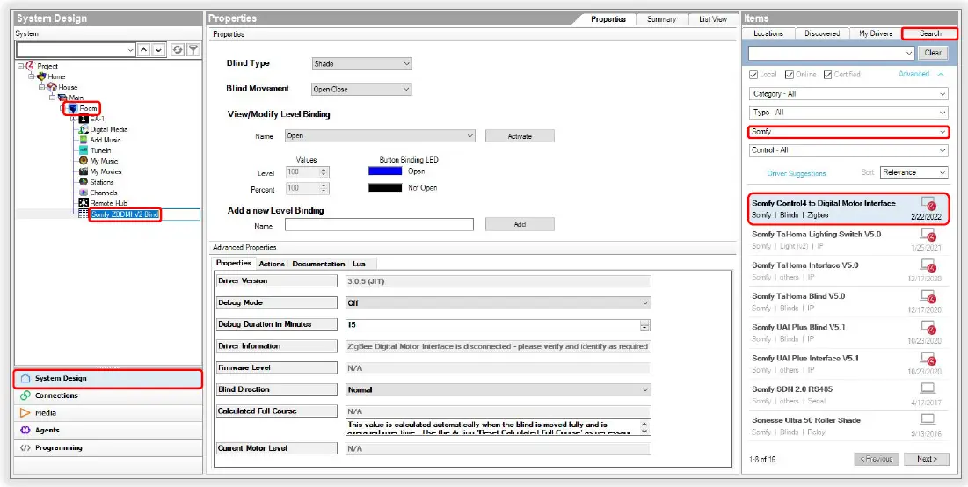Click the EA-1 controller icon
968x487 pixels.
click(x=84, y=119)
